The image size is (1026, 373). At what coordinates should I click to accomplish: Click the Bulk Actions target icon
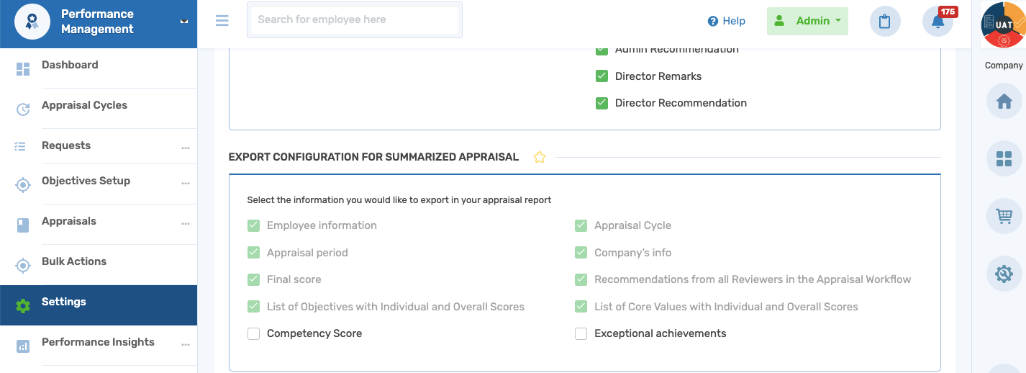coord(23,266)
